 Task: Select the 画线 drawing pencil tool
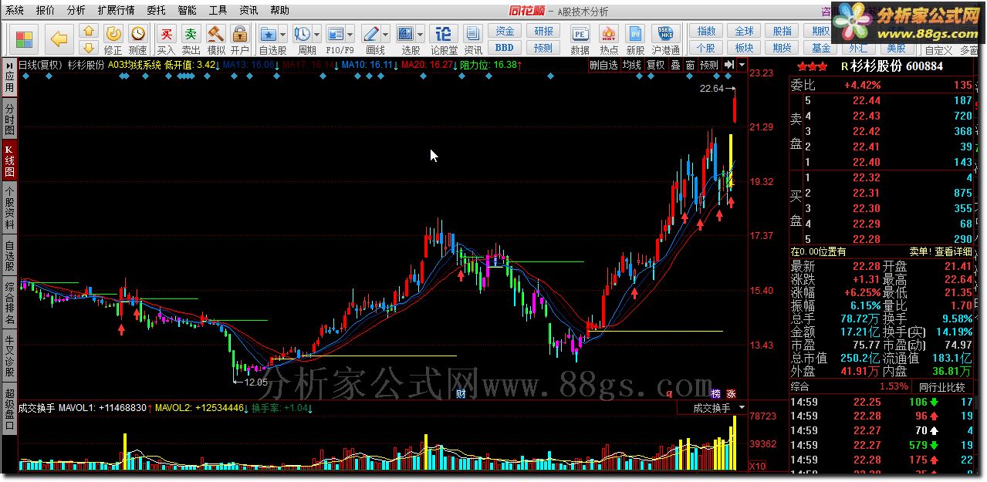[371, 33]
